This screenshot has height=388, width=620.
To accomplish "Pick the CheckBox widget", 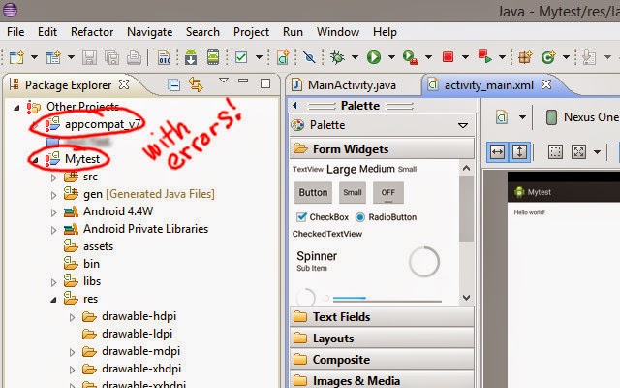I will 323,217.
